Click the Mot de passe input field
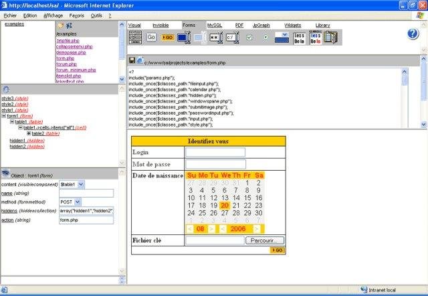Screen dimensions: 428x296 coord(215,164)
